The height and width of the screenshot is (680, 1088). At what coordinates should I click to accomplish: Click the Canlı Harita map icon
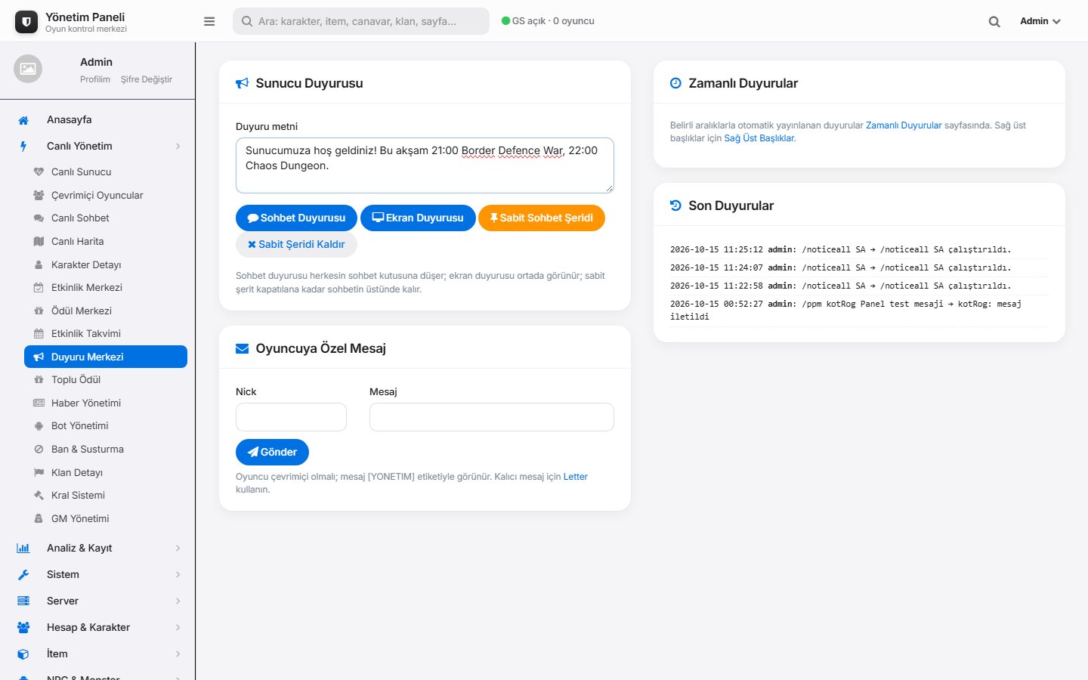coord(39,242)
